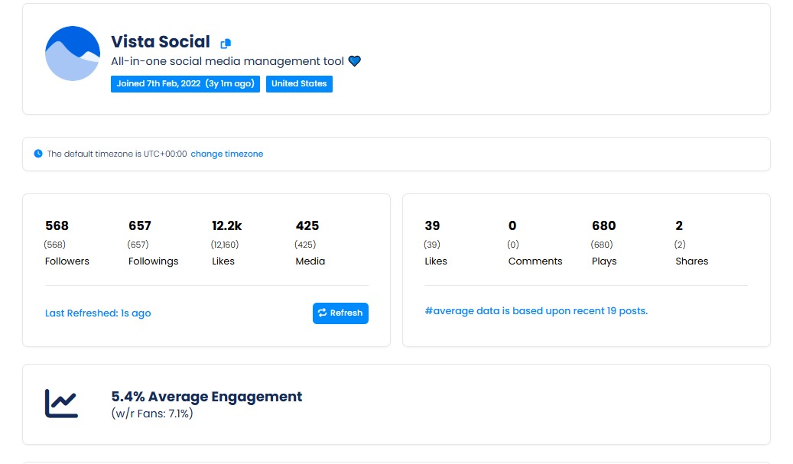Click the 'United States' location badge
This screenshot has width=793, height=464.
click(299, 84)
